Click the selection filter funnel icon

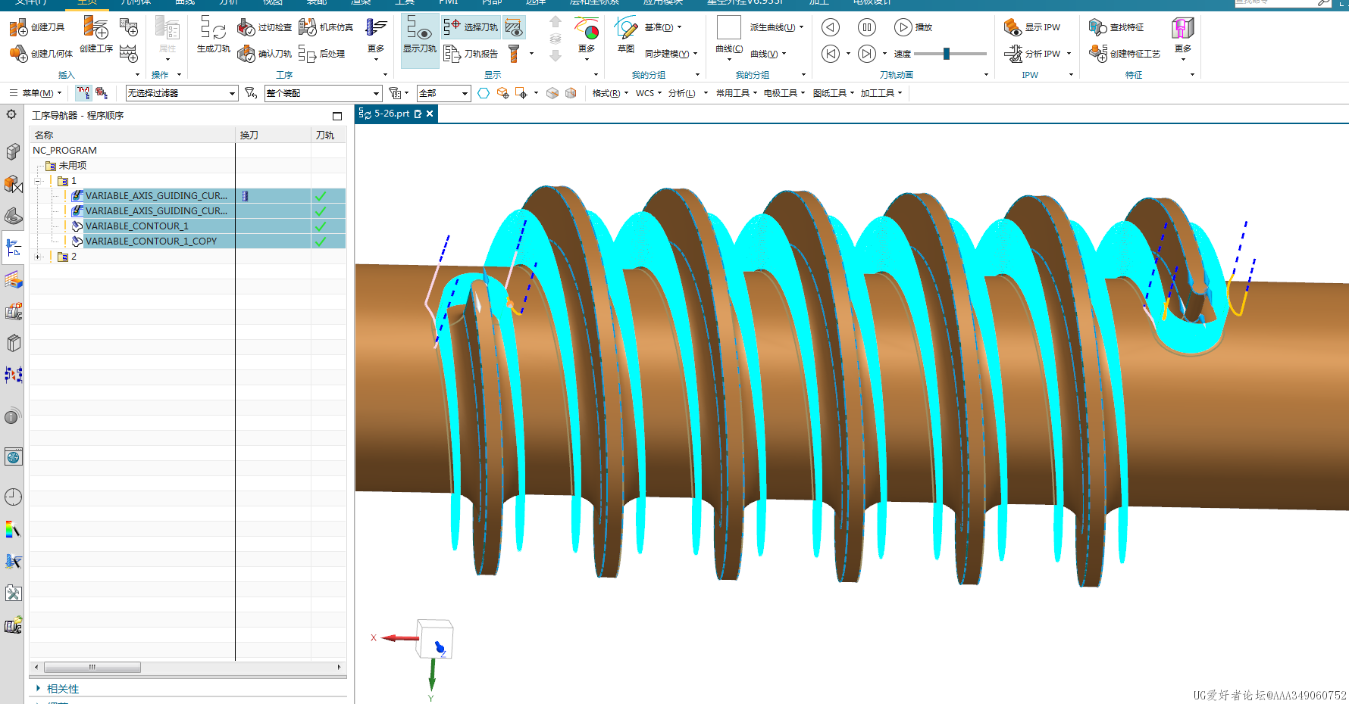click(251, 92)
